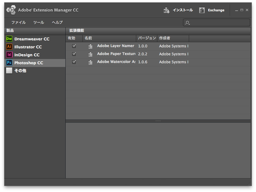
Task: Click into the search input field
Action: pos(217,23)
